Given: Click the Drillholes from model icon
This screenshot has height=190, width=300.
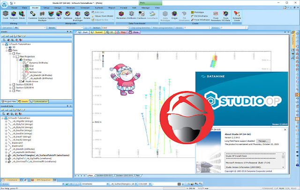Looking at the screenshot, I should pos(131,15).
